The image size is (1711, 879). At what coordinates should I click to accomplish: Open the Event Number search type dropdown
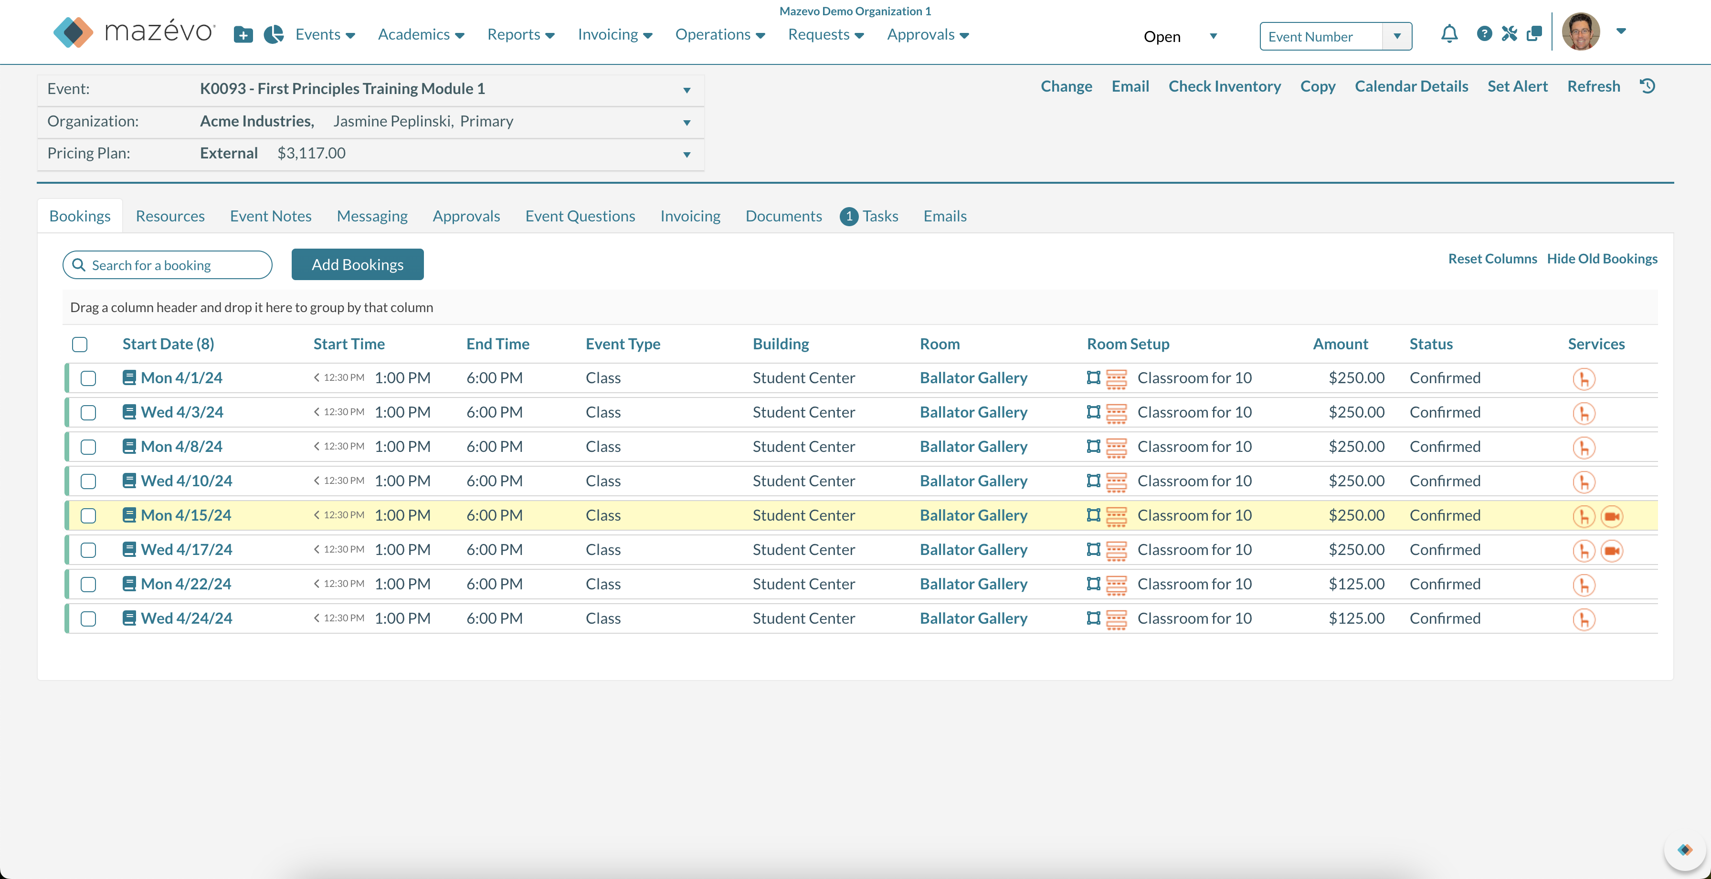tap(1397, 37)
